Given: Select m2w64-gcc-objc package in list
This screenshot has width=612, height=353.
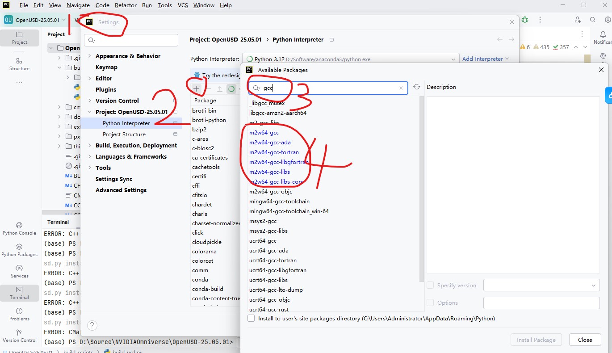Looking at the screenshot, I should pyautogui.click(x=271, y=191).
